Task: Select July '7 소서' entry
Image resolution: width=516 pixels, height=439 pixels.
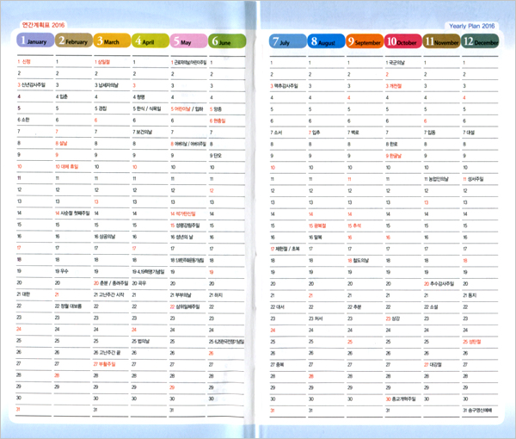Action: pos(276,133)
